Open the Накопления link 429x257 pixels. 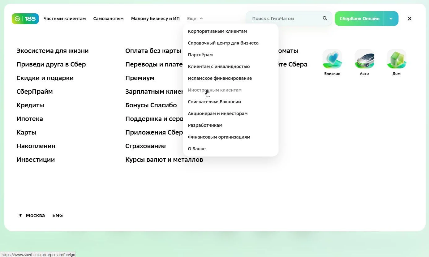(36, 146)
